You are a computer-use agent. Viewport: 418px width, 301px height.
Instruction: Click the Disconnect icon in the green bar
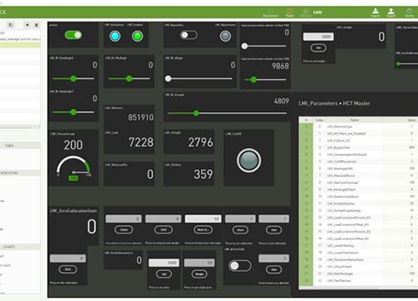pos(270,12)
